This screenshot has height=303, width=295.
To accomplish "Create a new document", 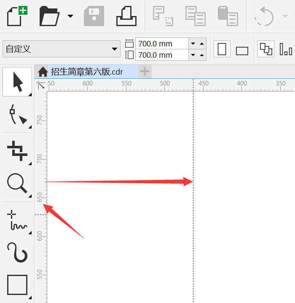I will 17,16.
